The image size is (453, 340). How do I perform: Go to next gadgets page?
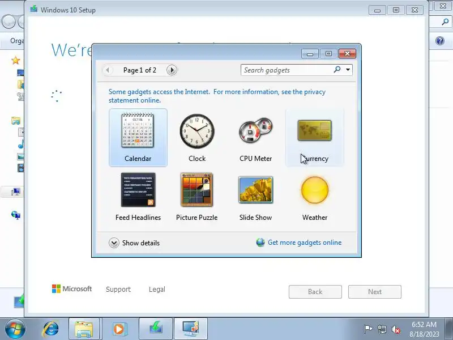pyautogui.click(x=172, y=70)
